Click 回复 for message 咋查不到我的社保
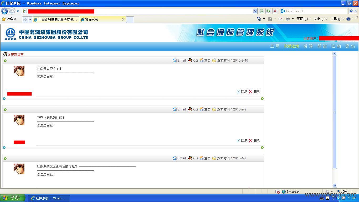359x202 pixels. pos(242,140)
